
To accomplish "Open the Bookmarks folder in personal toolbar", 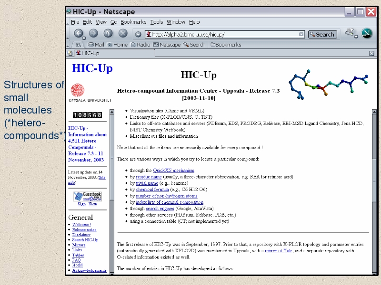I will point(226,45).
